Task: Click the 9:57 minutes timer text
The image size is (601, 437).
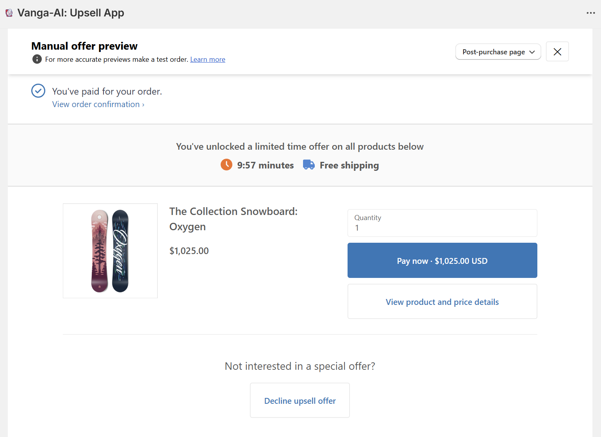Action: (266, 165)
